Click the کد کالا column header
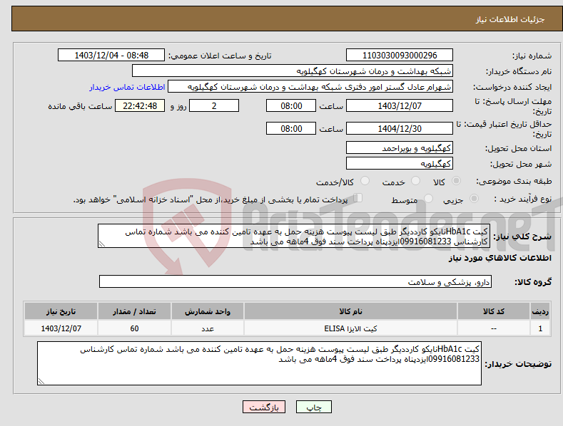The height and width of the screenshot is (426, 563). click(494, 311)
